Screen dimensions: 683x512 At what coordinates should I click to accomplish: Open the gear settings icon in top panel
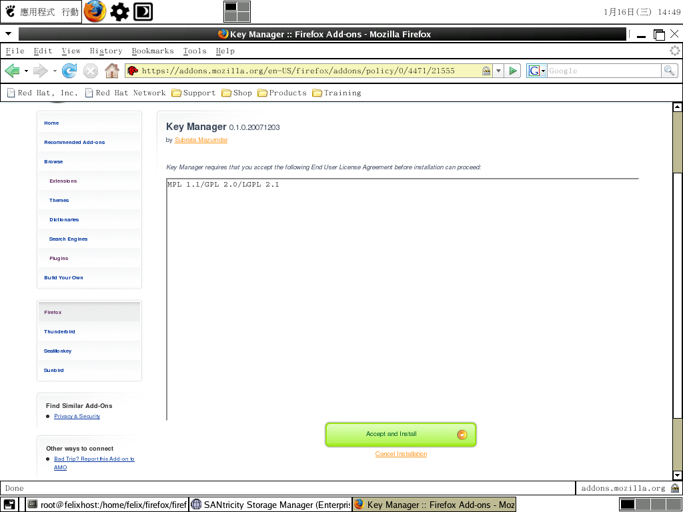119,12
